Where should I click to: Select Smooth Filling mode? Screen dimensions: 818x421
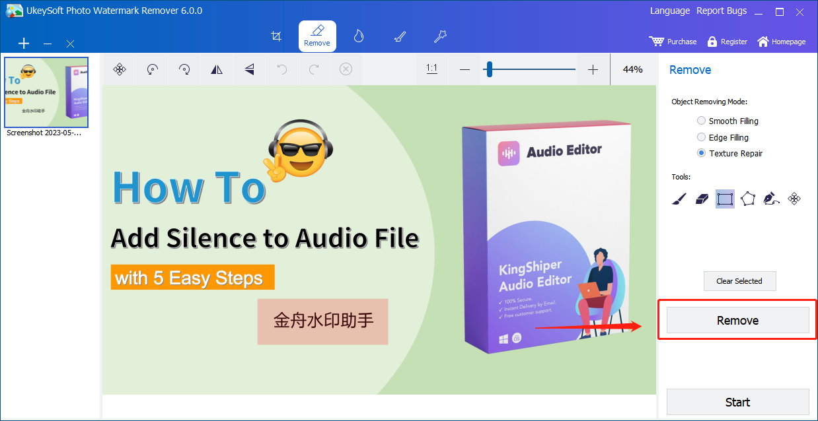(x=727, y=121)
